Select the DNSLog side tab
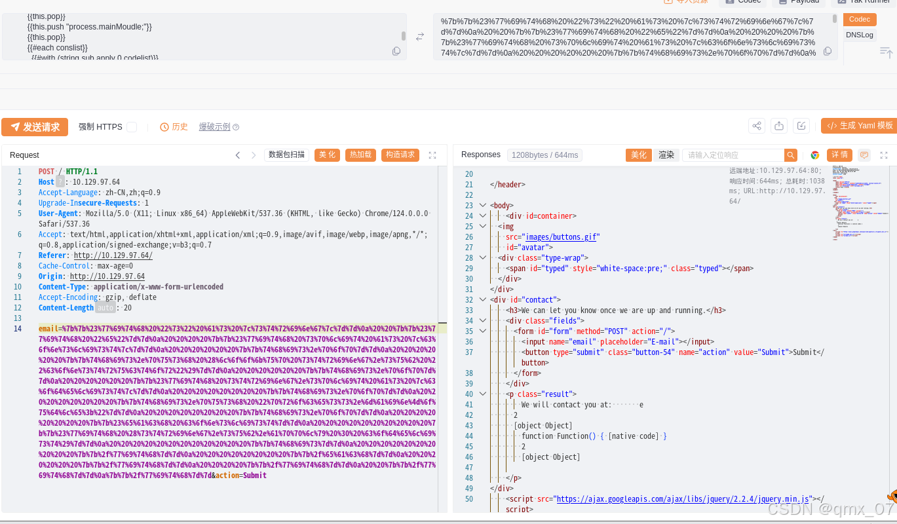897x524 pixels. pyautogui.click(x=860, y=35)
